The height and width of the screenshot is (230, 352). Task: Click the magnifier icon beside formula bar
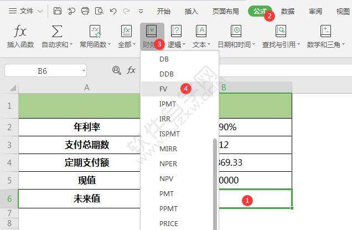pyautogui.click(x=117, y=70)
